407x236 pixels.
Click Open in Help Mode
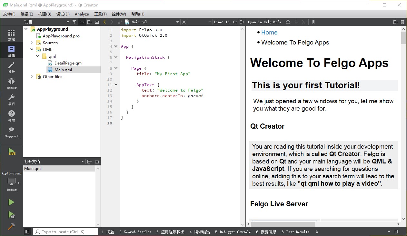click(264, 22)
